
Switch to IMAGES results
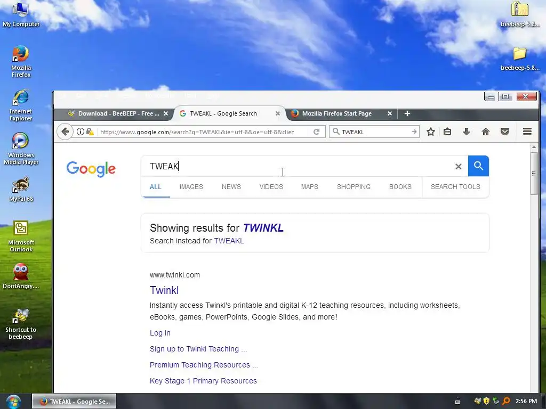click(191, 187)
